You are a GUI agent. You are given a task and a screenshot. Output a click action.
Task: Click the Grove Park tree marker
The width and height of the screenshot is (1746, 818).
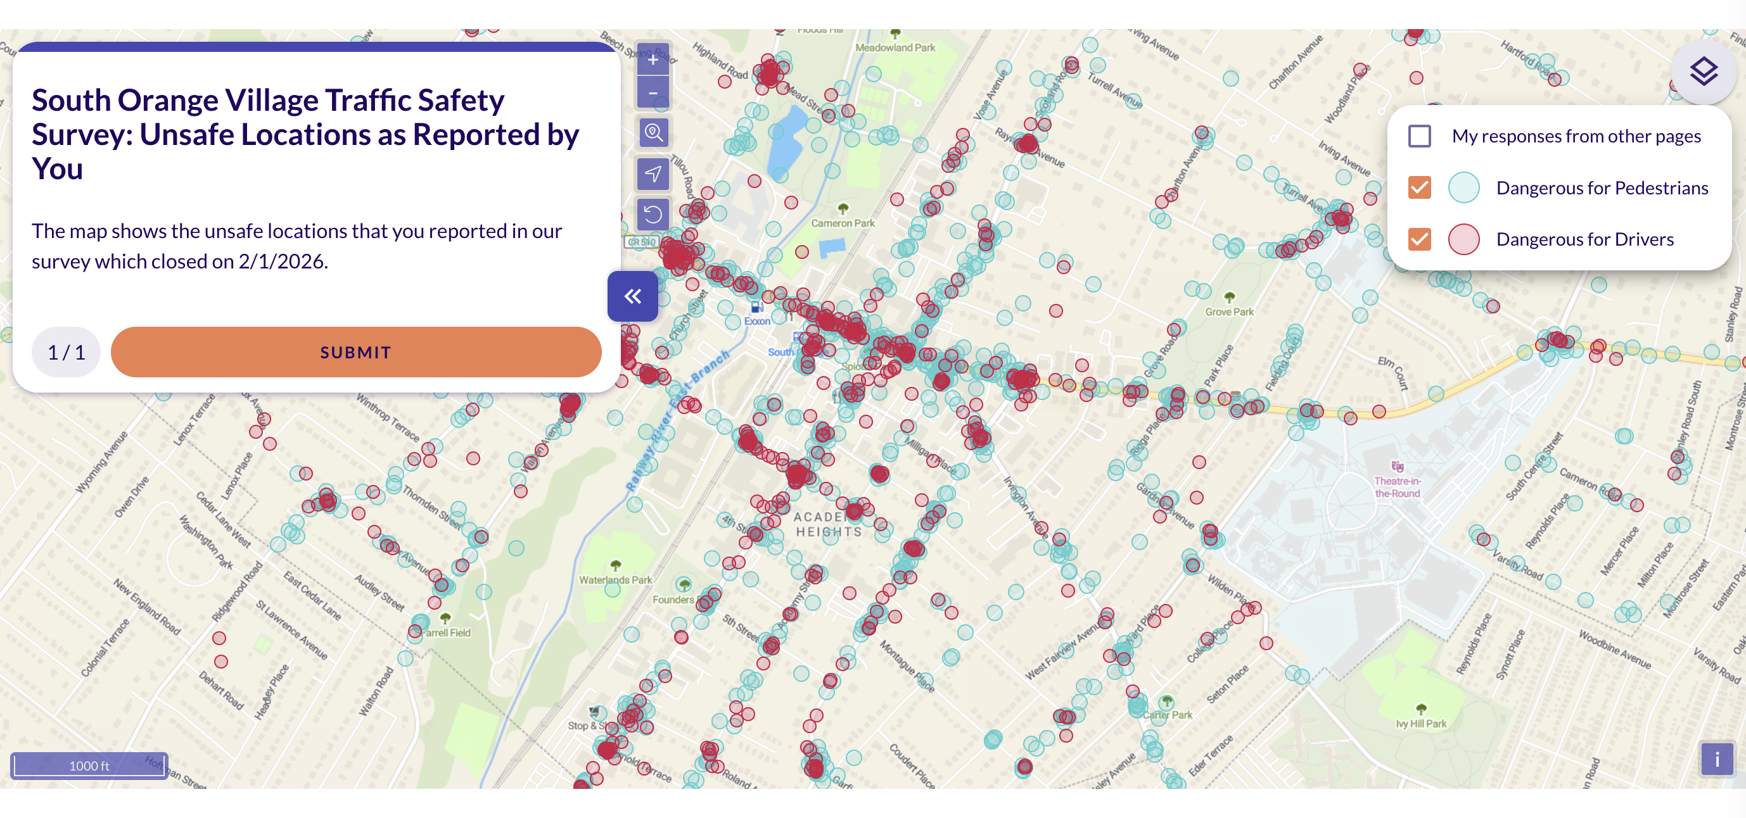[x=1230, y=298]
